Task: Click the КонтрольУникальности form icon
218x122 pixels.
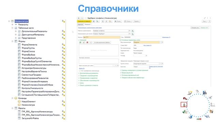Action: (19, 88)
